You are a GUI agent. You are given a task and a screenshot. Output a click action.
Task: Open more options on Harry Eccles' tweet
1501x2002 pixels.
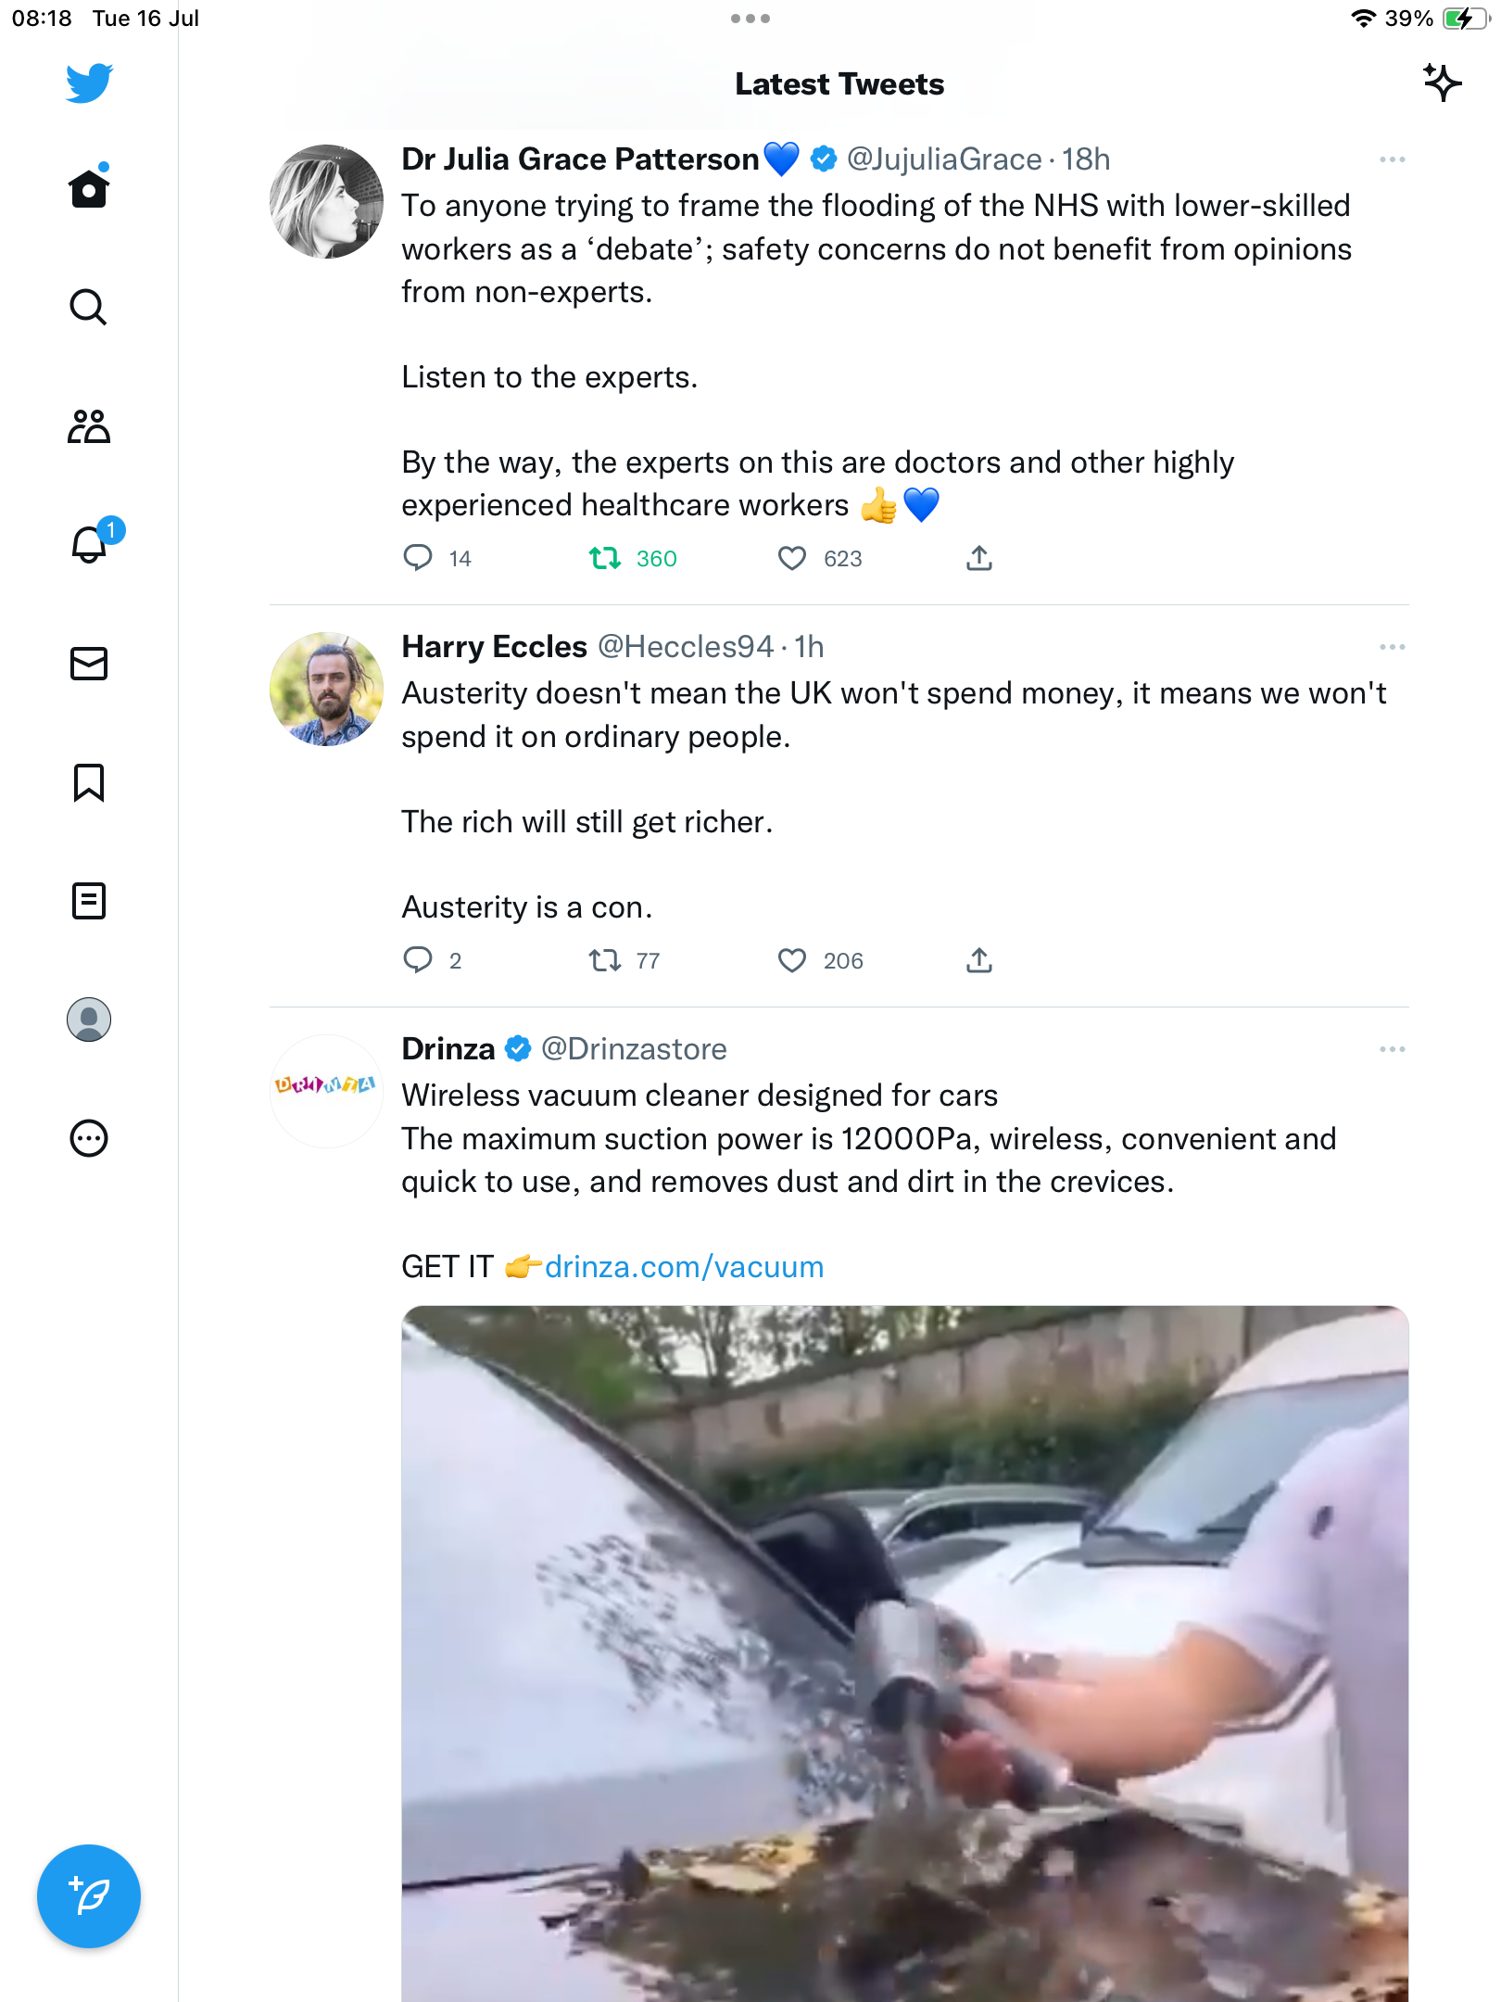pos(1392,647)
